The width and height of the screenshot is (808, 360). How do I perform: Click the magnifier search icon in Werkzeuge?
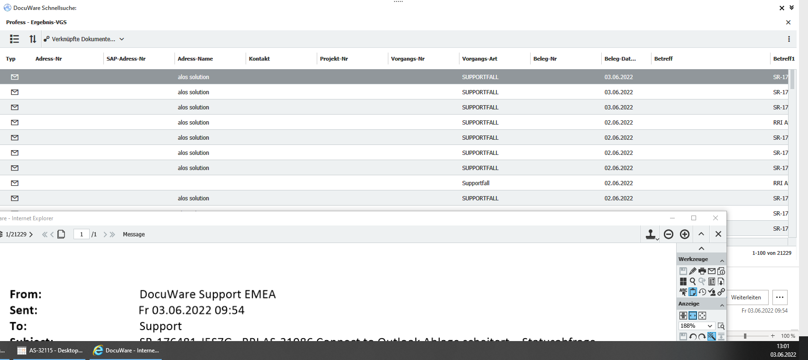(693, 281)
